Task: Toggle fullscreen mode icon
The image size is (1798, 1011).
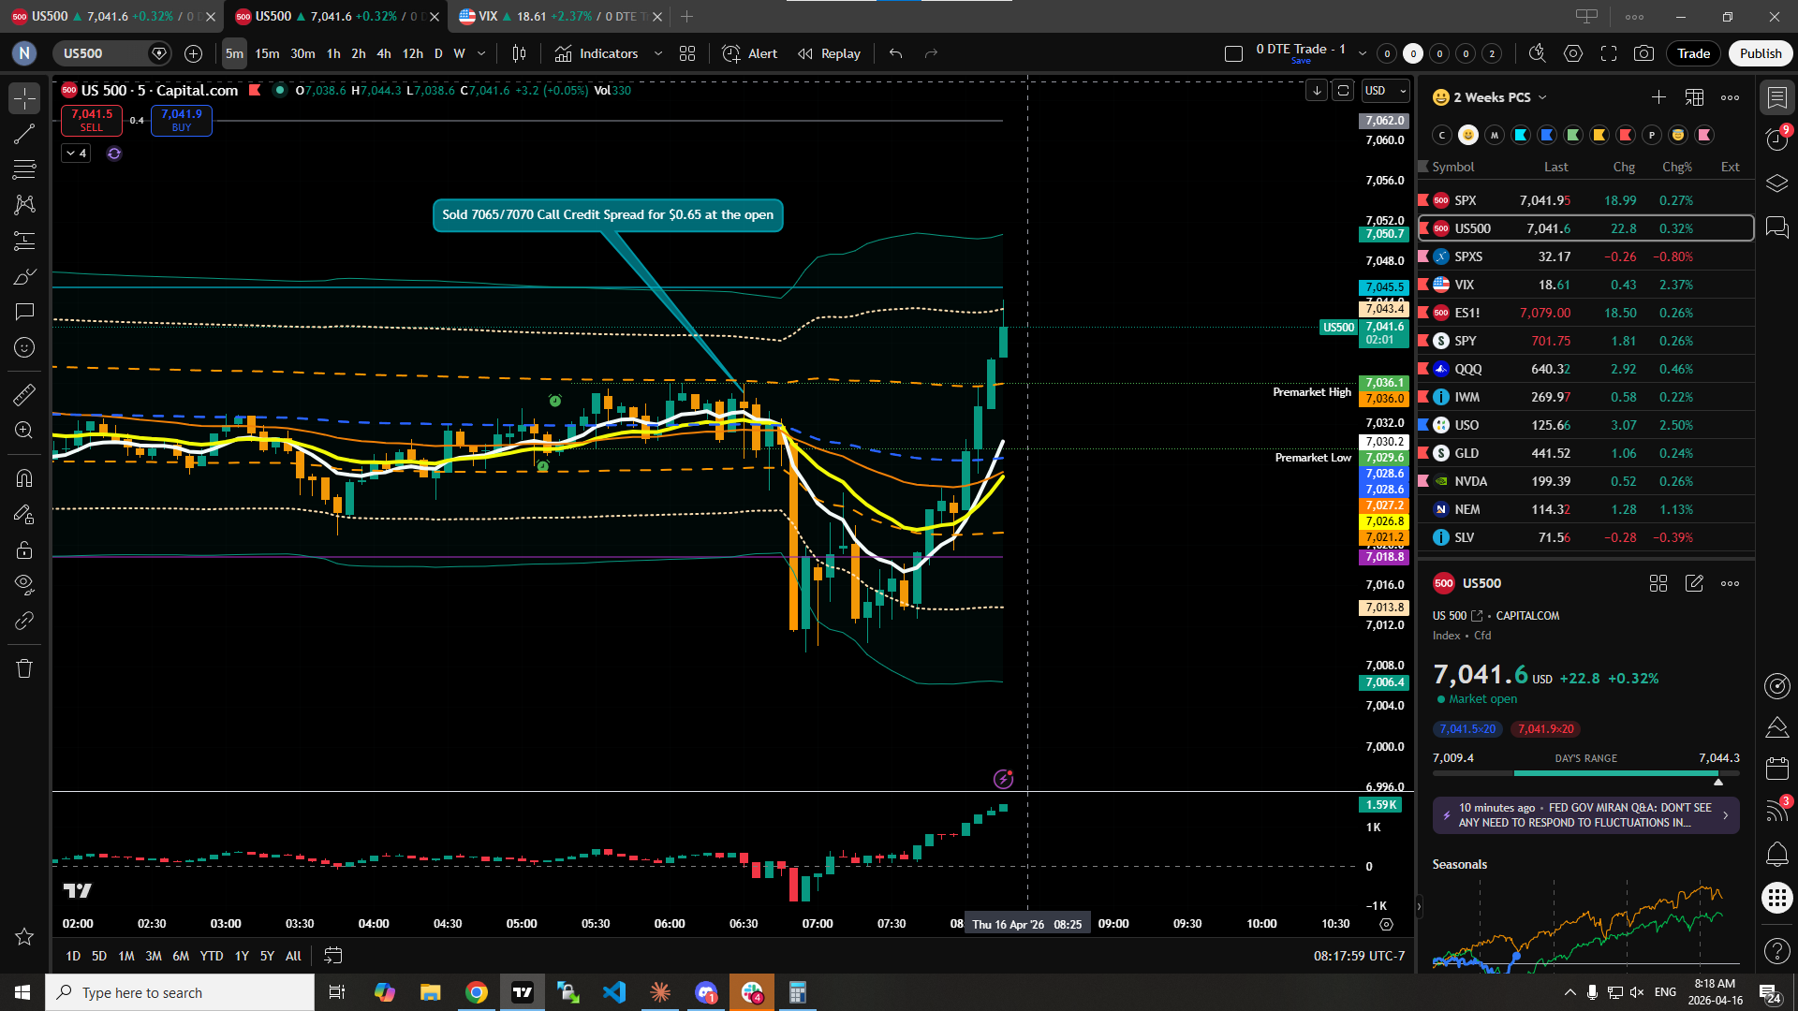Action: tap(1609, 53)
